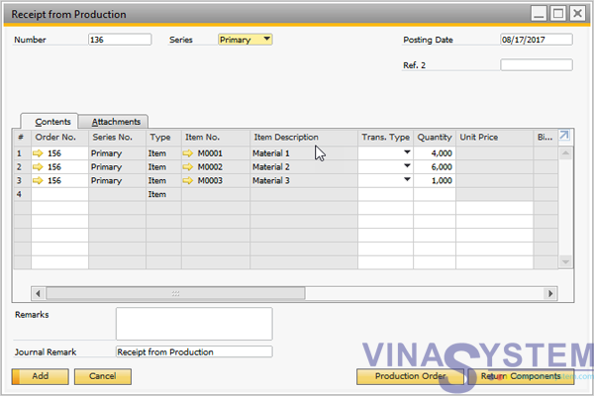Select the quantity 6,000 cell
This screenshot has width=594, height=396.
click(x=435, y=167)
